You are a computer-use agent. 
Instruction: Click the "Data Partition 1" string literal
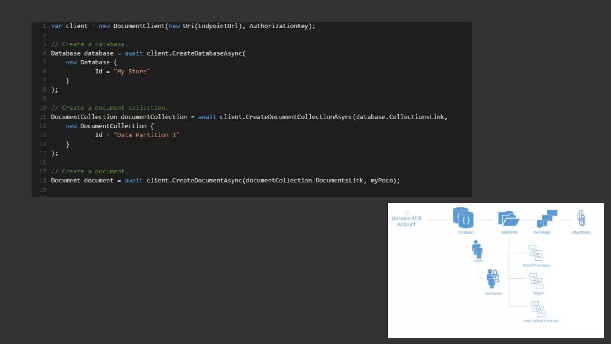(x=146, y=135)
